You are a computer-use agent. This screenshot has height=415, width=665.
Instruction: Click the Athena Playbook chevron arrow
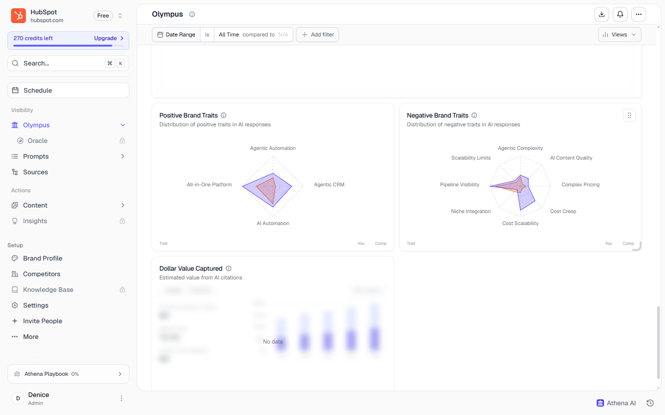click(120, 374)
